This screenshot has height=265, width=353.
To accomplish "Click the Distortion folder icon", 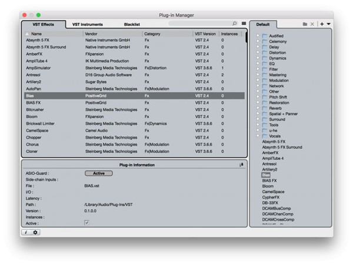I will tap(265, 53).
